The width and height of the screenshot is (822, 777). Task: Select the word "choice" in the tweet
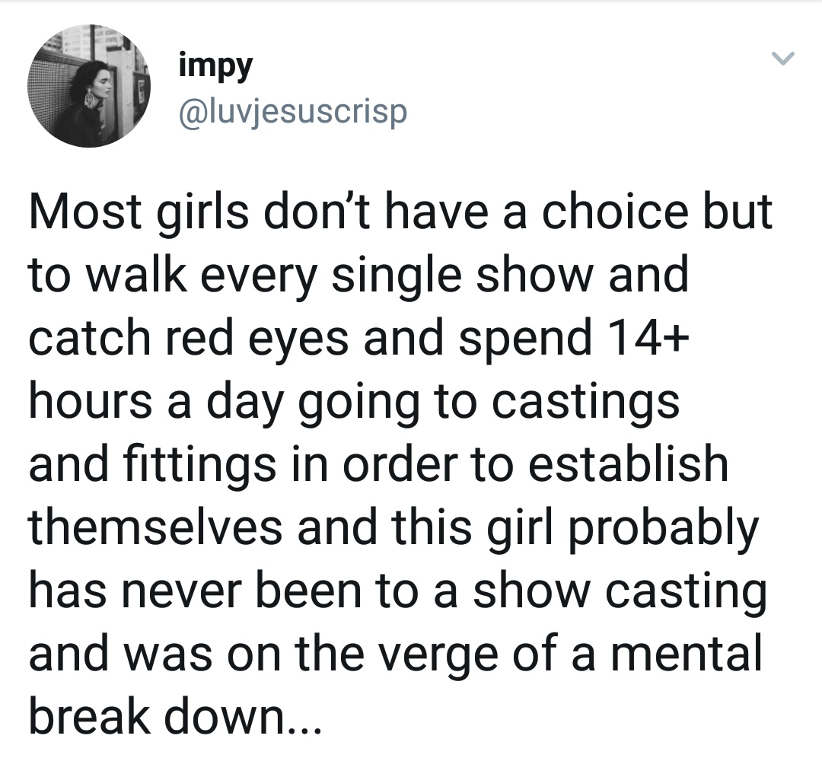pos(614,212)
